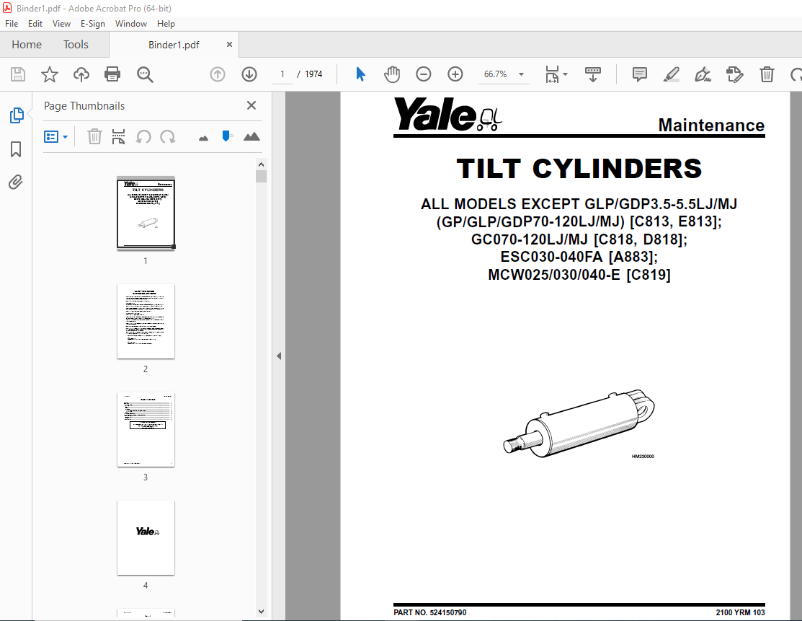The width and height of the screenshot is (802, 621).
Task: Activate the Hand pan tool
Action: pyautogui.click(x=392, y=74)
